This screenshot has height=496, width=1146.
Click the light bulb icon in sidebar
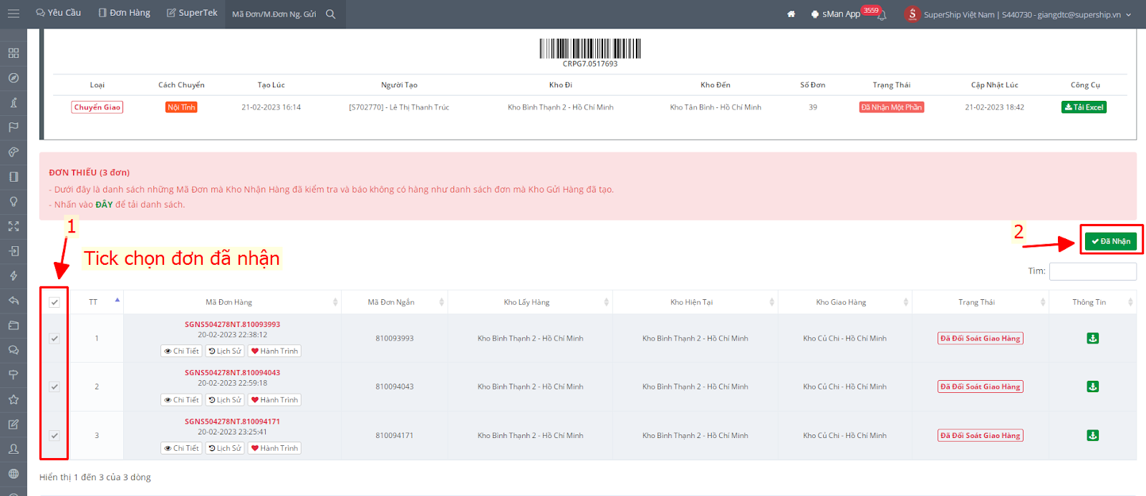(14, 202)
